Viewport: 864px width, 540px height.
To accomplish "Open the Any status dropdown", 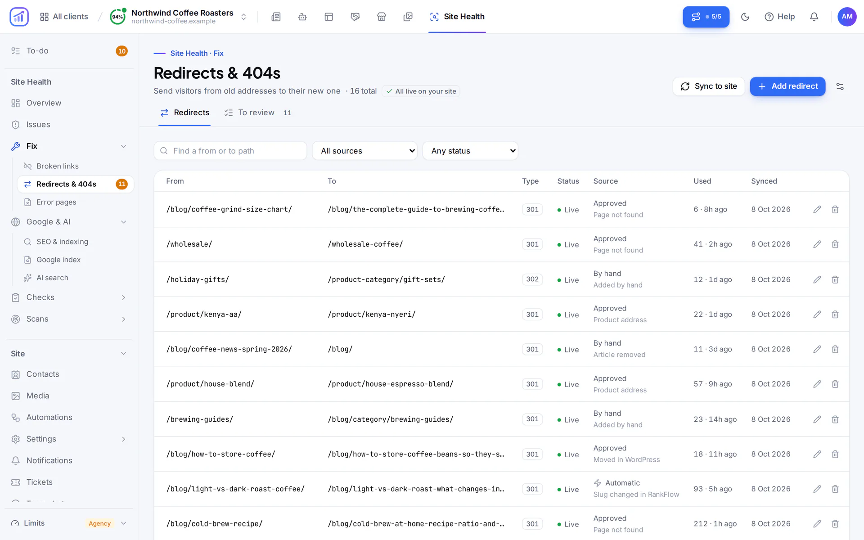I will pyautogui.click(x=470, y=151).
